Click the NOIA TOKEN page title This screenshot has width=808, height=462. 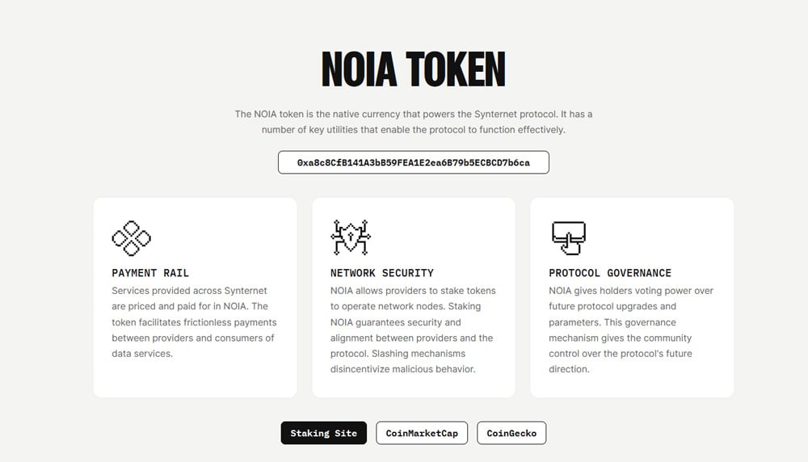point(413,69)
